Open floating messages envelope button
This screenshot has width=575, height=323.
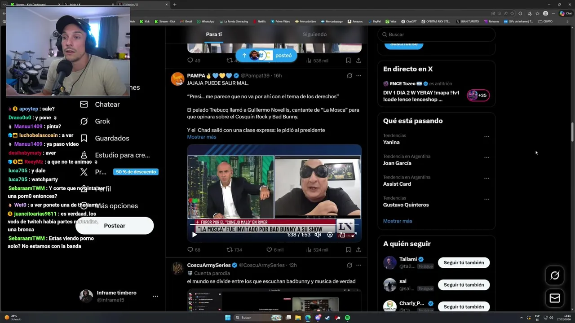point(555,298)
